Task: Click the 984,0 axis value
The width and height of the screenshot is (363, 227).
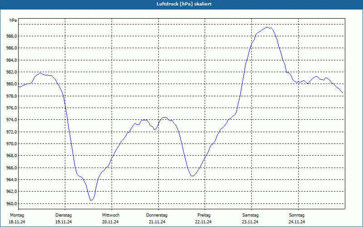Action: 12,60
